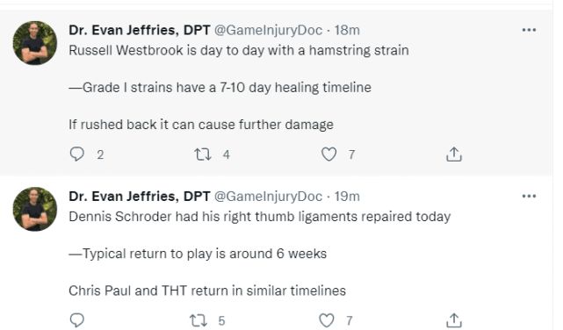
Task: Reply to the Russell Westbrook hamstring tweet
Action: point(76,154)
